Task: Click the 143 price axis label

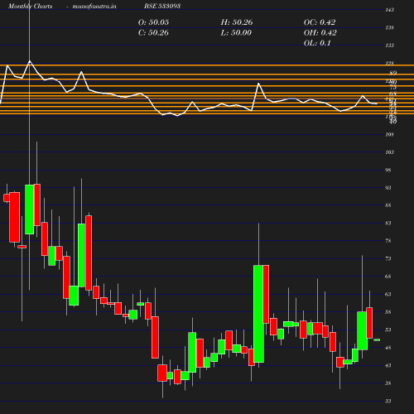Action: click(389, 10)
